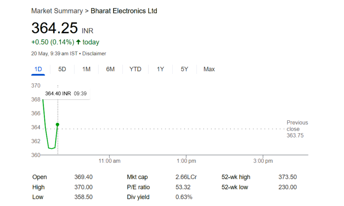Screen dimensions: 344x206
Task: Click the Mkt cap value 2.66LCr
Action: (186, 177)
